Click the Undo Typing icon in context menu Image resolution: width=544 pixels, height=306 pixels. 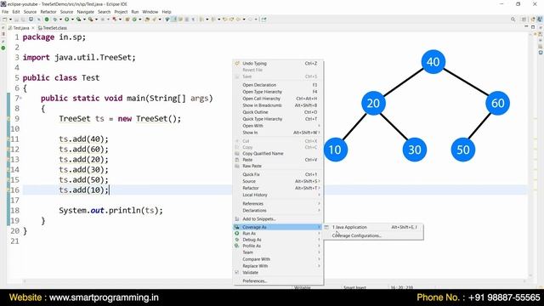click(237, 64)
